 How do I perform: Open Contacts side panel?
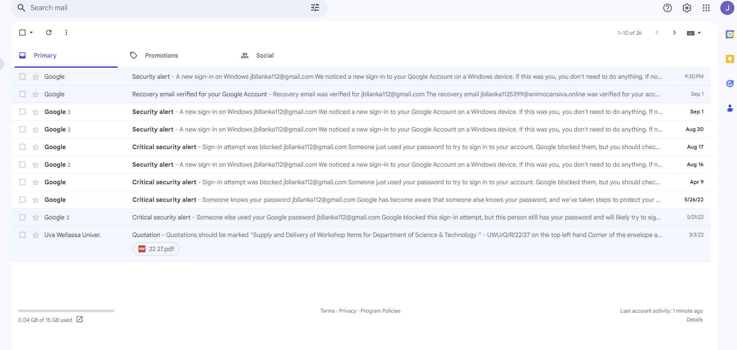point(730,108)
